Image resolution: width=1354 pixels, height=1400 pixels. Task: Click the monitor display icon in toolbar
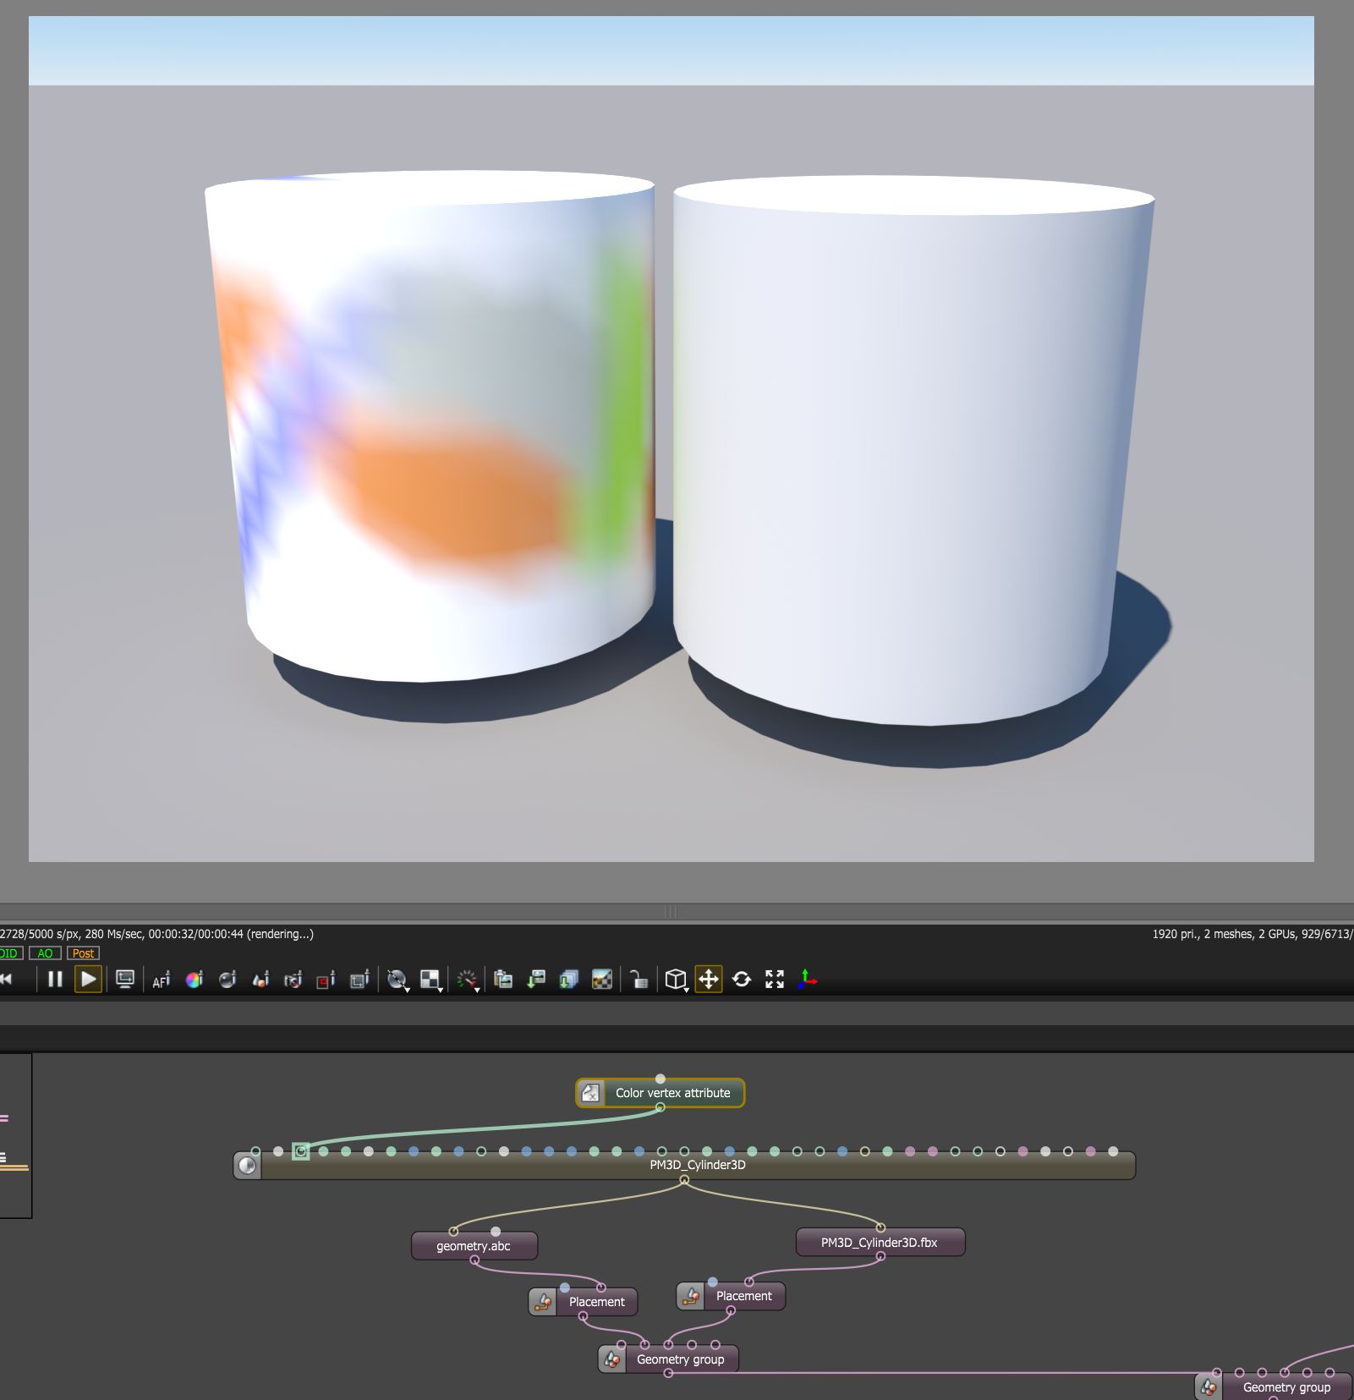(x=125, y=980)
